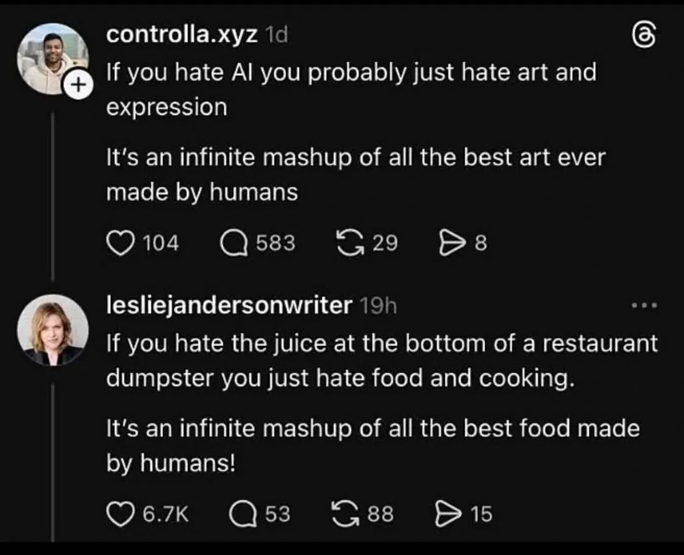Click the 19h timestamp on the reply
Viewport: 684px width, 555px height.
coord(379,305)
